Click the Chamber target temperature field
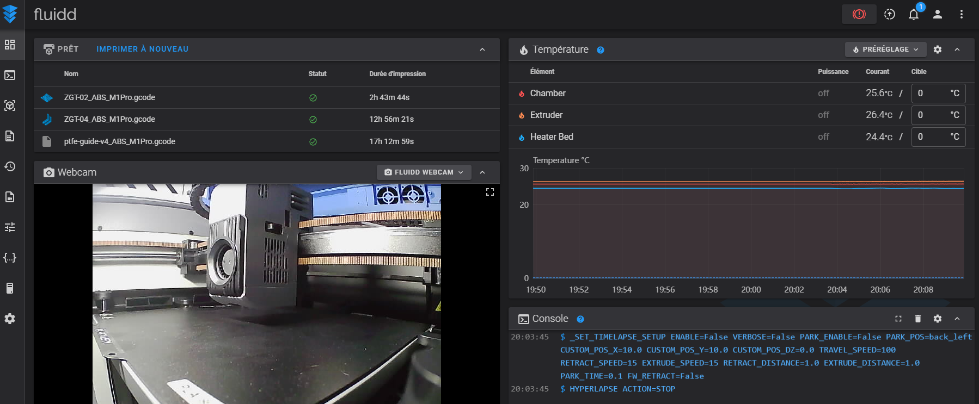 click(939, 94)
